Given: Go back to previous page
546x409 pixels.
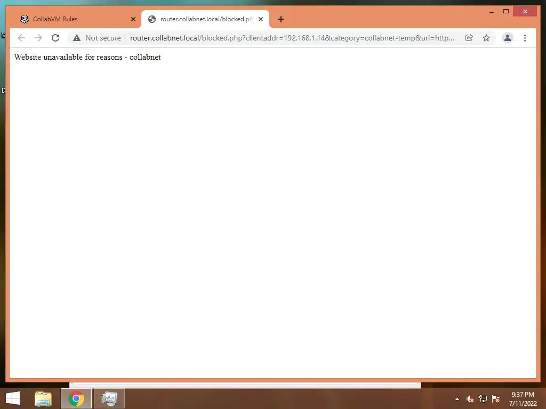Looking at the screenshot, I should (x=21, y=38).
